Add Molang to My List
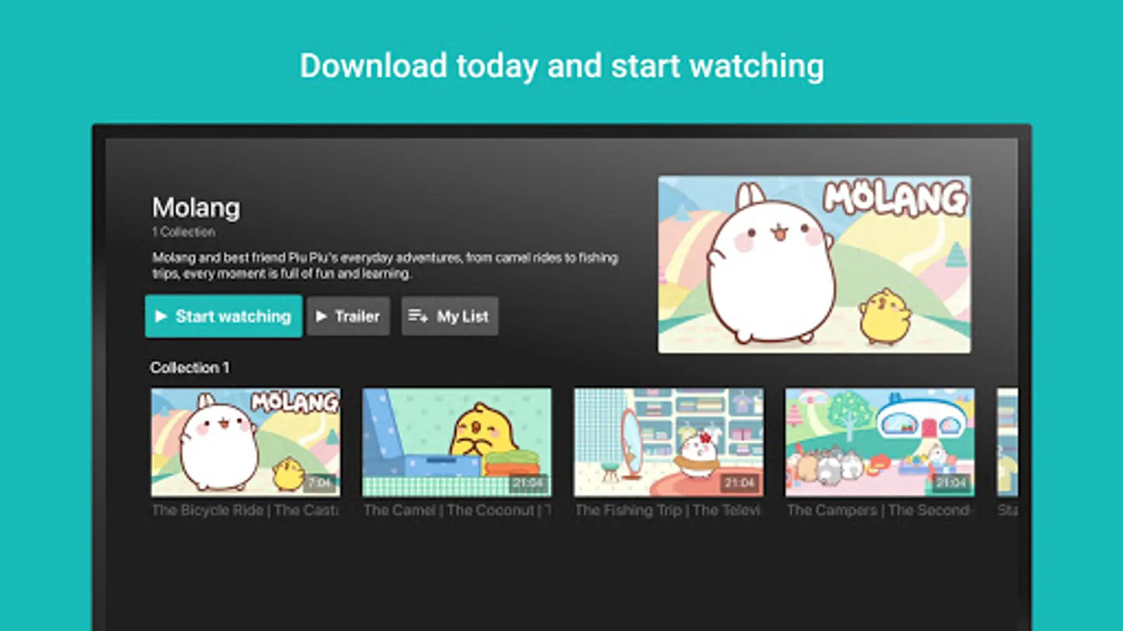Viewport: 1123px width, 631px height. [450, 316]
